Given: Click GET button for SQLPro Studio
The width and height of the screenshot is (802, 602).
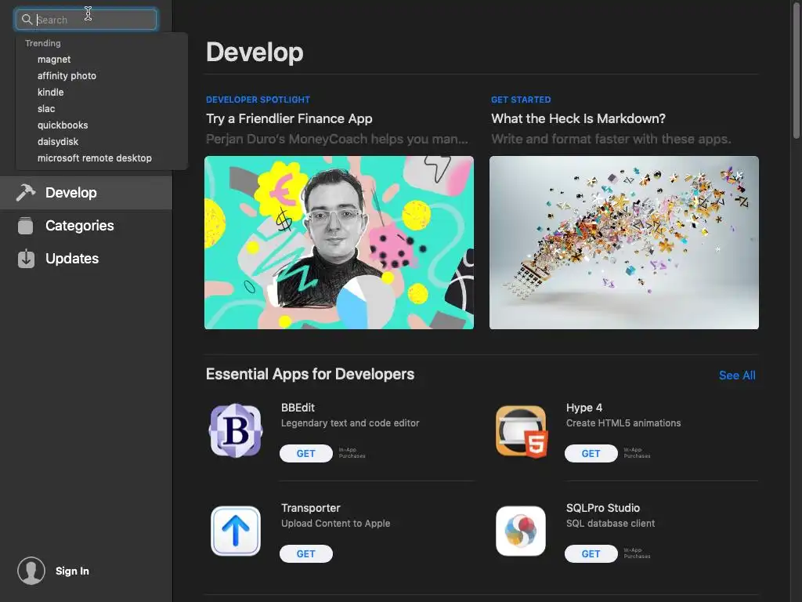Looking at the screenshot, I should pos(591,554).
